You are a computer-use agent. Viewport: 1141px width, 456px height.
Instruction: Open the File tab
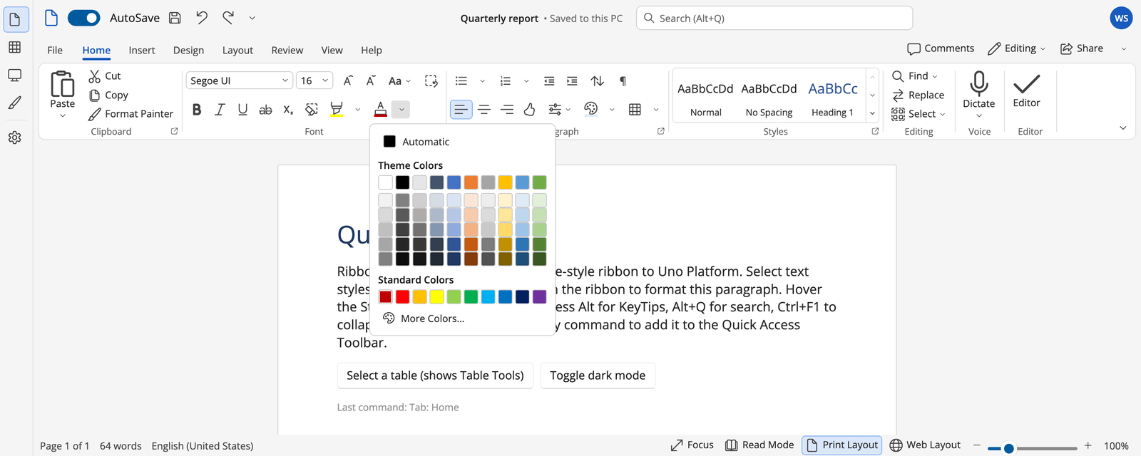coord(55,50)
